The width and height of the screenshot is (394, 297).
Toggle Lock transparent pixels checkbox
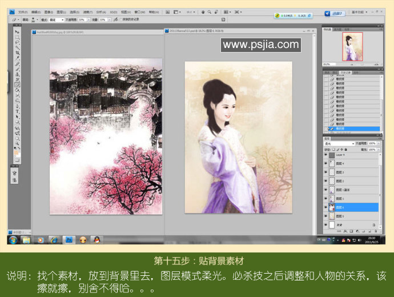click(x=333, y=150)
